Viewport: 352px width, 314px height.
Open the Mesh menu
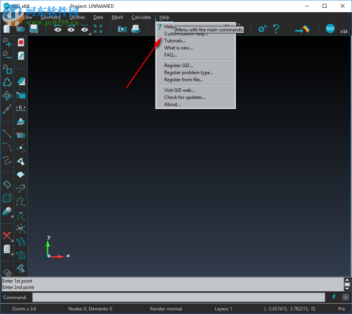click(x=117, y=17)
